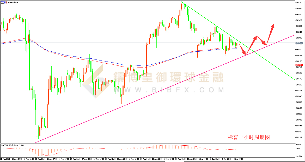Click the topmost red upward arrow tip
The height and width of the screenshot is (162, 305).
[x=273, y=25]
